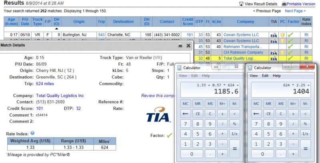Sort results by Destination column header
Screen dimensions: 320x163
point(123,22)
